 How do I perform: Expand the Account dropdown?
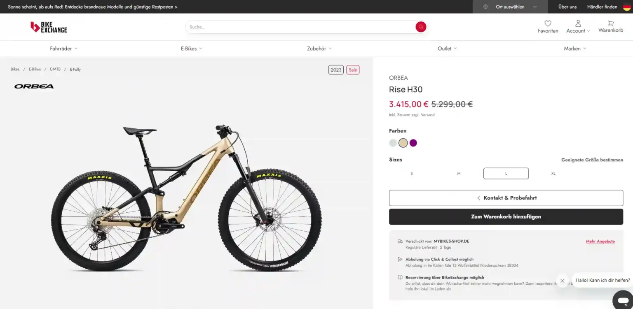click(578, 27)
